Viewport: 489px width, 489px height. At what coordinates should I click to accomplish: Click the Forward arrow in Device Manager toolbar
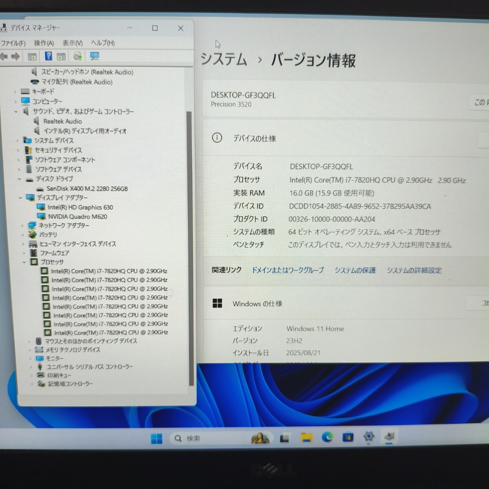pos(15,57)
